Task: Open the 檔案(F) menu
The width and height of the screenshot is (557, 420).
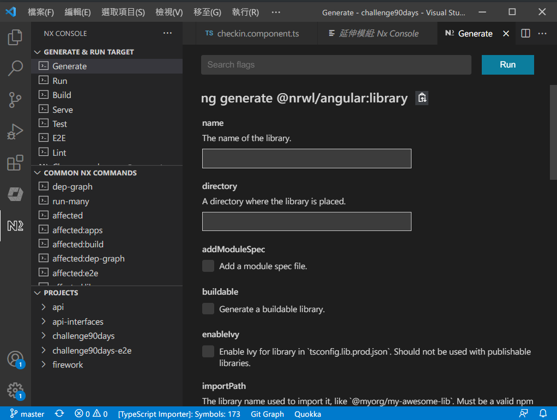Action: tap(40, 13)
